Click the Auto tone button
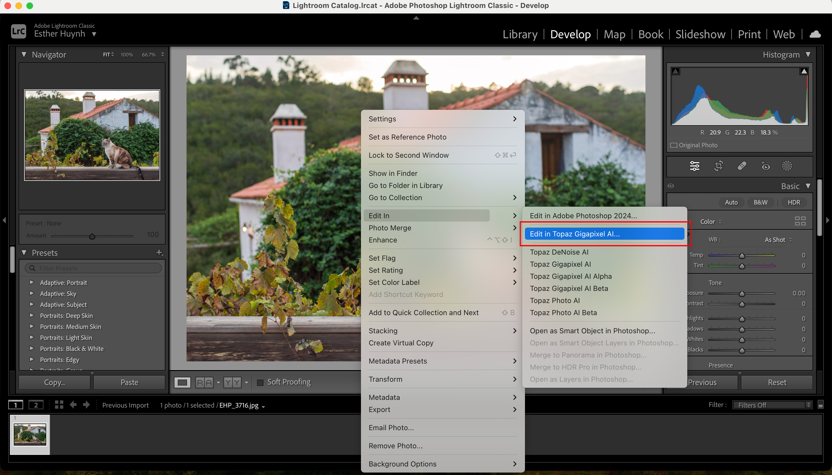Viewport: 832px width, 475px height. 731,202
